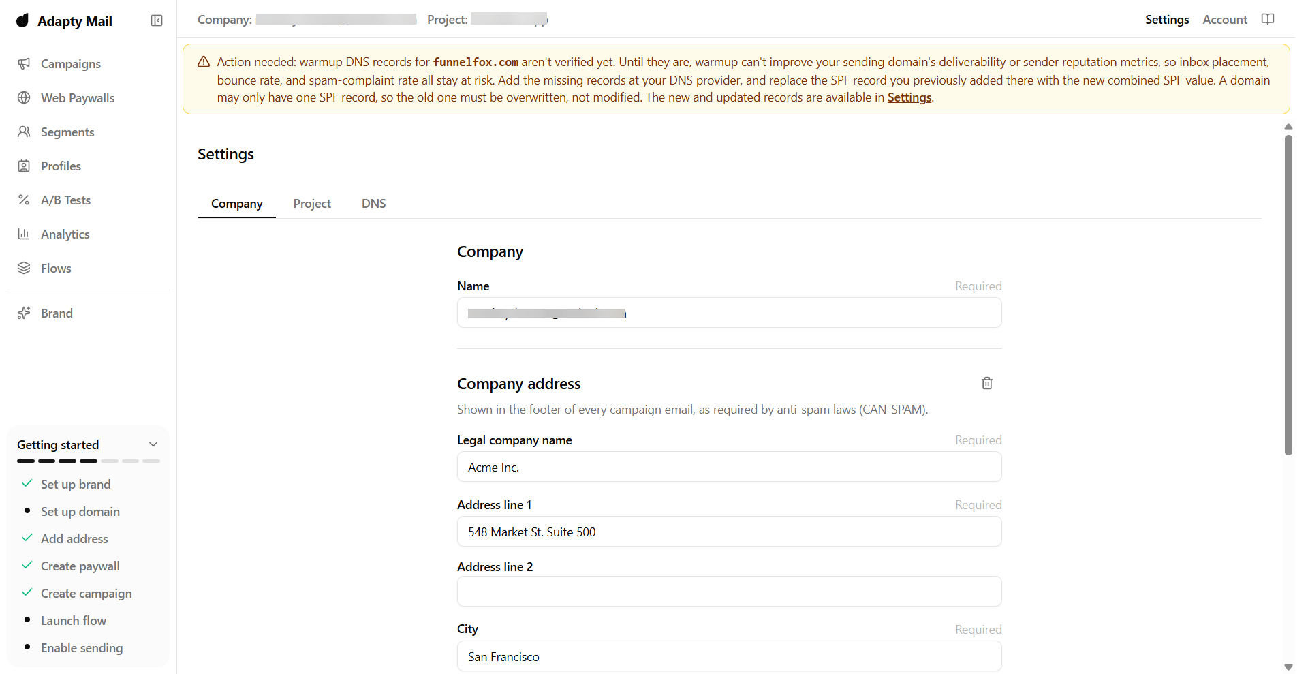Open Segments people icon
1308x674 pixels.
(x=24, y=132)
